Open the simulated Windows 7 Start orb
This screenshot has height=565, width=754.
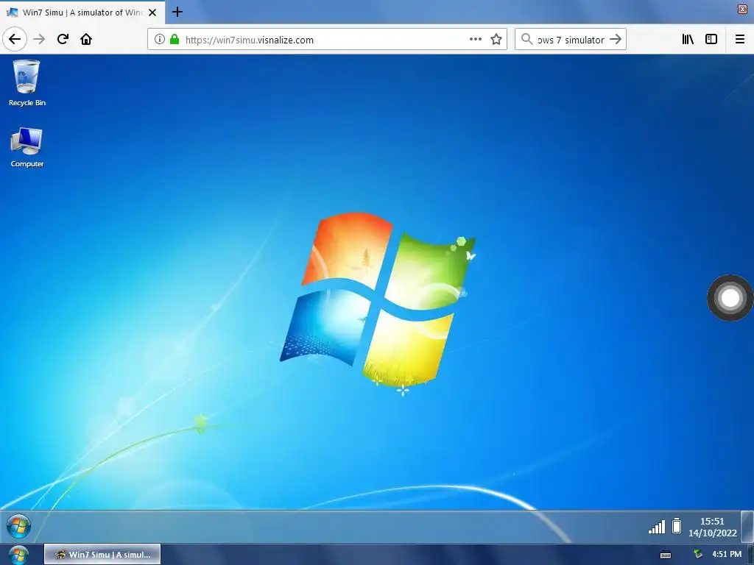coord(18,527)
